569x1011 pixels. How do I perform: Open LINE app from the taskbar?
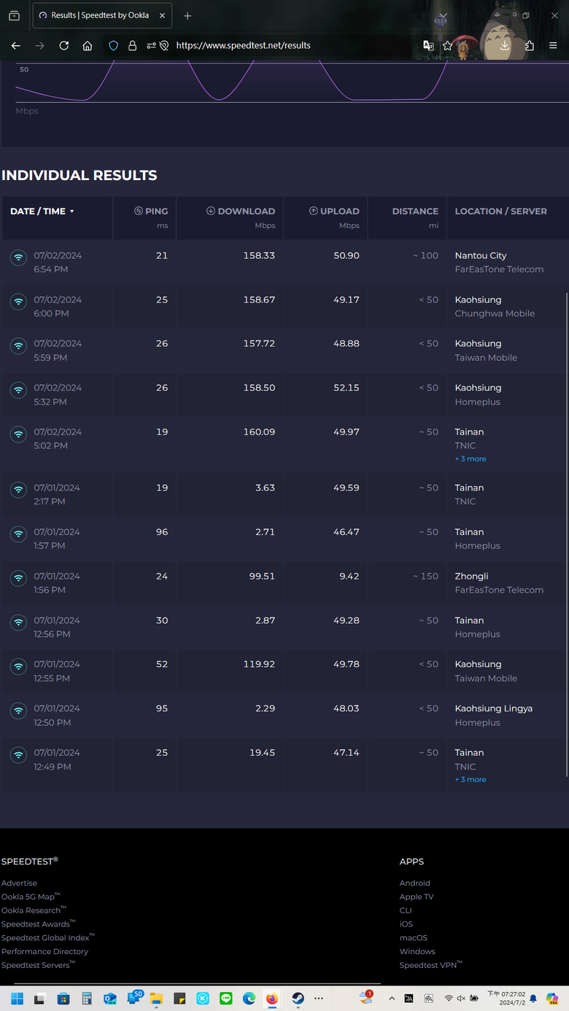[226, 998]
